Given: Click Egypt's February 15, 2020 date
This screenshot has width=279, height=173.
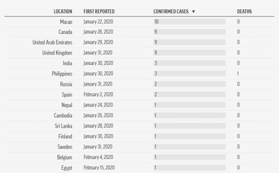Looking at the screenshot, I should pyautogui.click(x=99, y=168).
